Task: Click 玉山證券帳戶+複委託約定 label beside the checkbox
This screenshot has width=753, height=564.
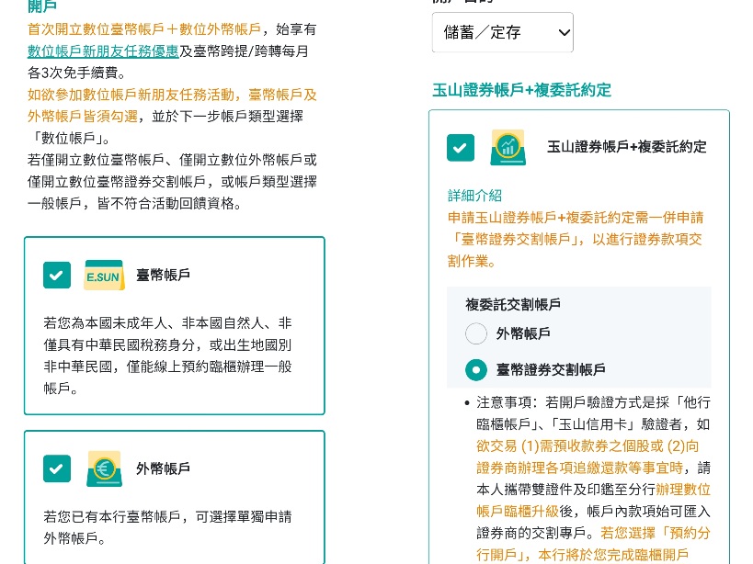Action: click(x=627, y=147)
